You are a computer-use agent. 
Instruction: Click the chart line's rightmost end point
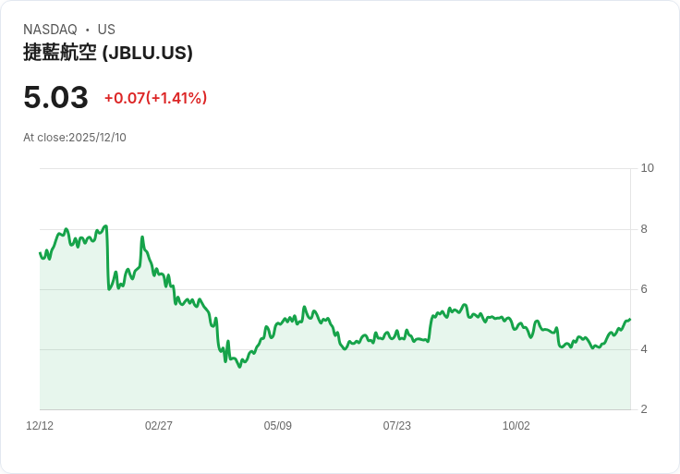pos(630,319)
